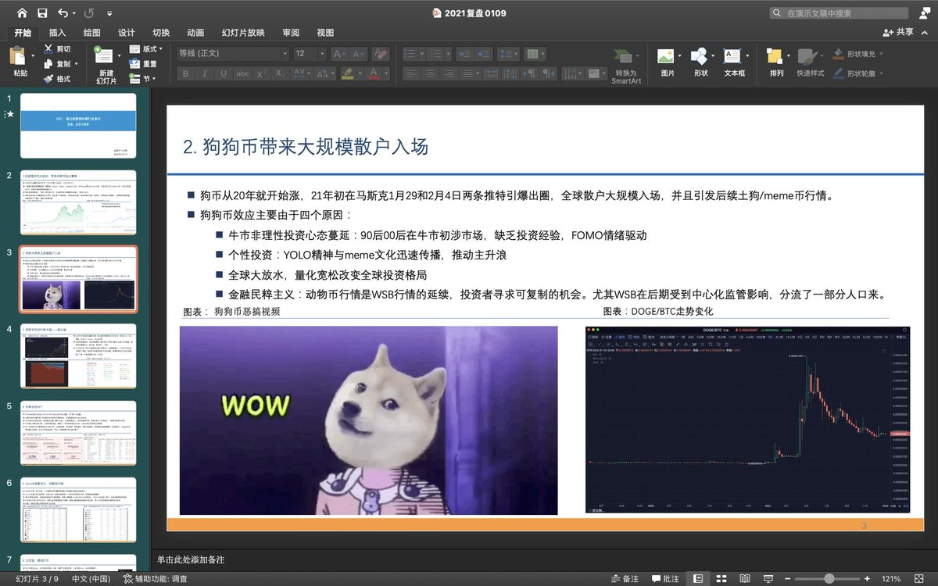Center align the text
The image size is (938, 586).
tap(430, 73)
